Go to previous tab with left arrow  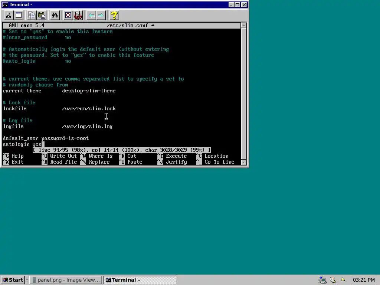[91, 16]
